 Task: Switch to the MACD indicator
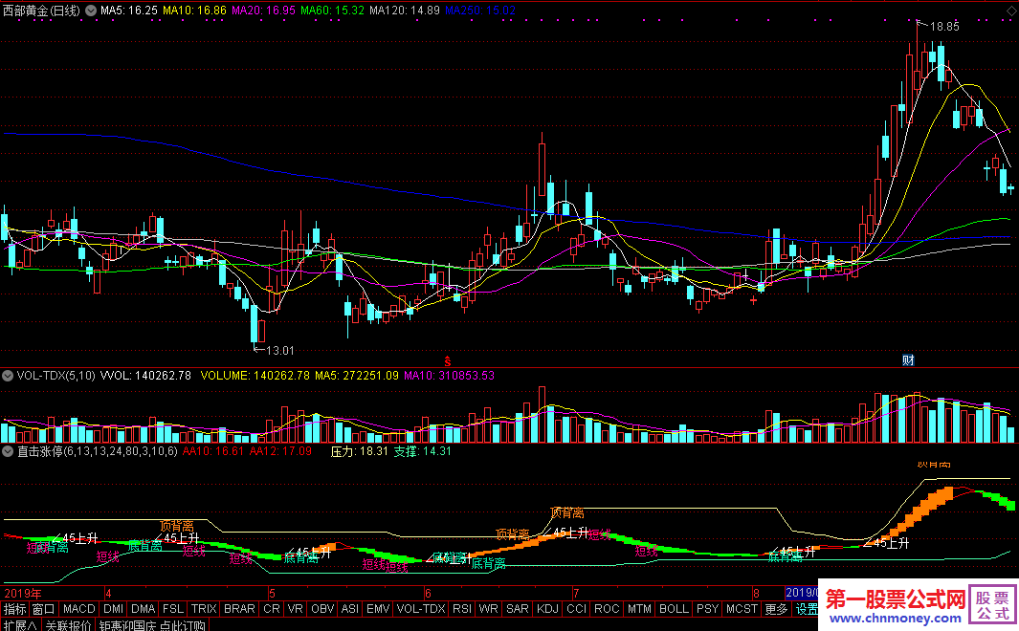(x=79, y=609)
